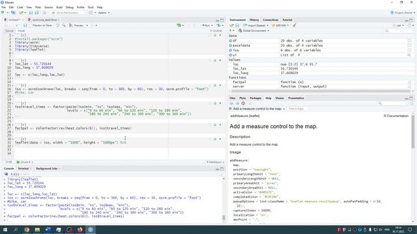This screenshot has height=234, width=417.
Task: Switch to the Terminal tab
Action: (23, 168)
